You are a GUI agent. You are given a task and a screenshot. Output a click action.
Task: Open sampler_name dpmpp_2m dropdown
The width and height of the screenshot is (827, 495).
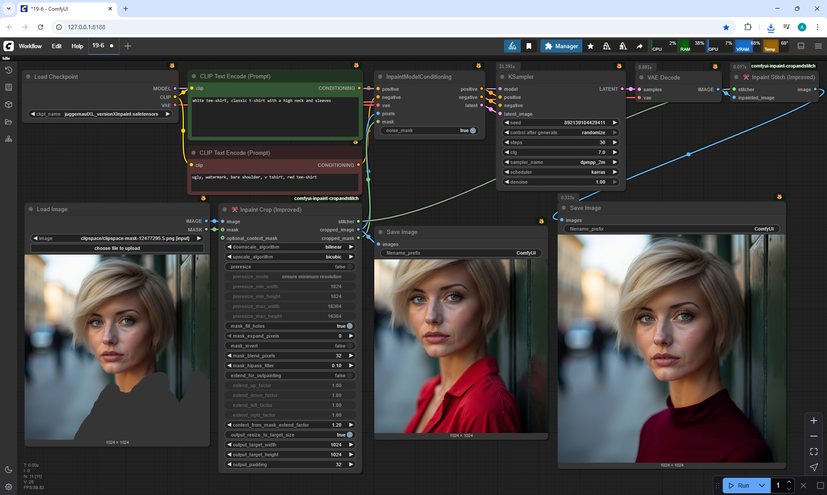(x=561, y=162)
